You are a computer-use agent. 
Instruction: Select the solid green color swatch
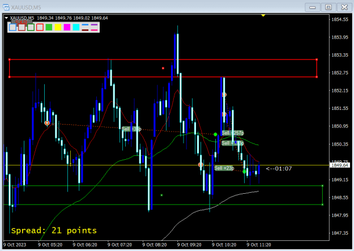(49, 27)
